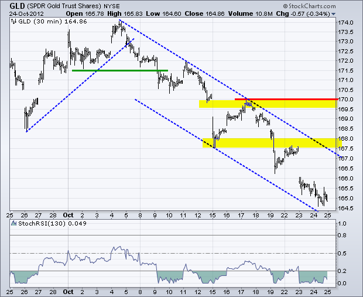
Task: Click the 164.5 price axis label
Action: pos(345,209)
